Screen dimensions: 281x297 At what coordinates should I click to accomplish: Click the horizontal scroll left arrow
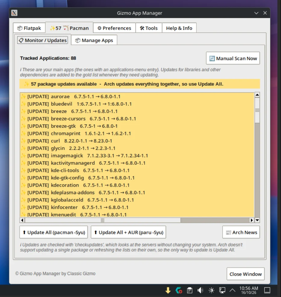click(22, 220)
